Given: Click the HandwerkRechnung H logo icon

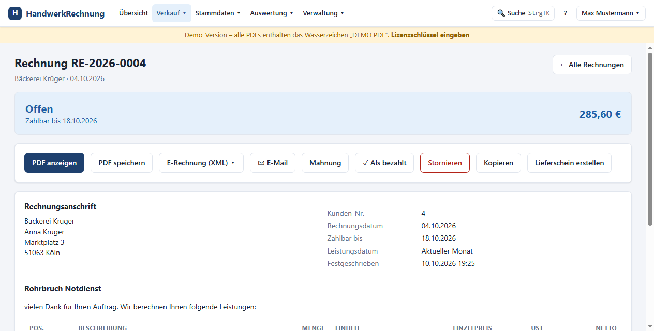Looking at the screenshot, I should coord(15,13).
